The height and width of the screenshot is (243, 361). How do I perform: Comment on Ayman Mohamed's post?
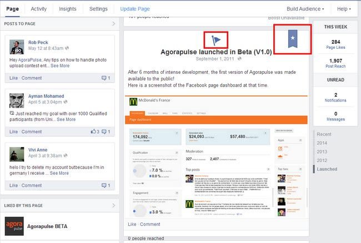pos(32,131)
